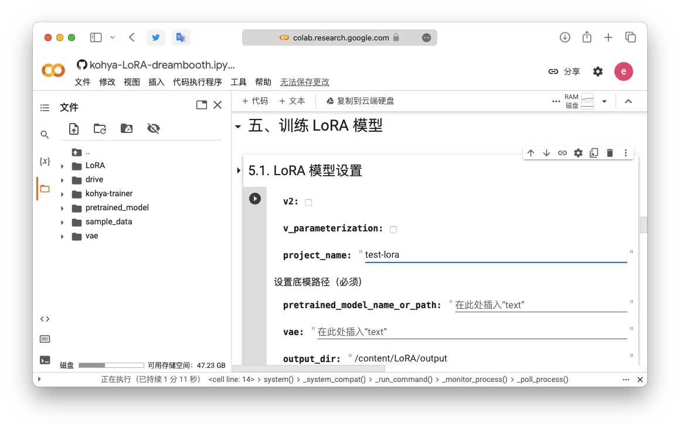The width and height of the screenshot is (680, 430).
Task: Open the RAM/disk resources dropdown arrow
Action: (604, 101)
